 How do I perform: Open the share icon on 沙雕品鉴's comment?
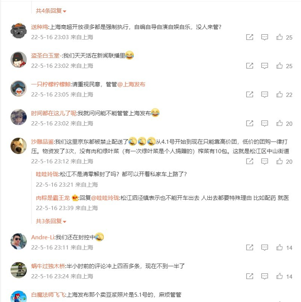pyautogui.click(x=250, y=161)
